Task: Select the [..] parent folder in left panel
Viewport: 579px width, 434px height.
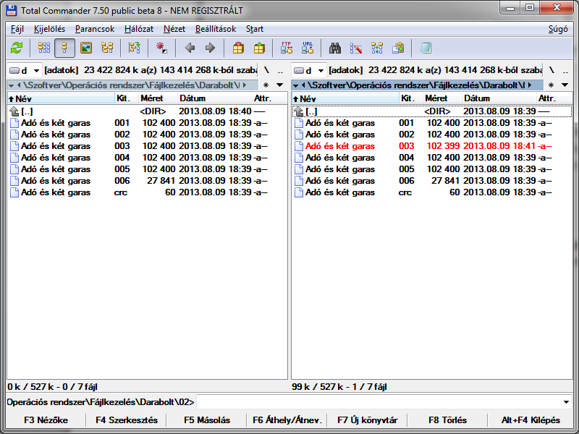Action: click(147, 111)
